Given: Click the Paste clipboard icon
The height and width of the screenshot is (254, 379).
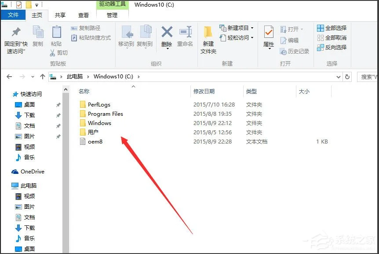Looking at the screenshot, I should point(57,32).
